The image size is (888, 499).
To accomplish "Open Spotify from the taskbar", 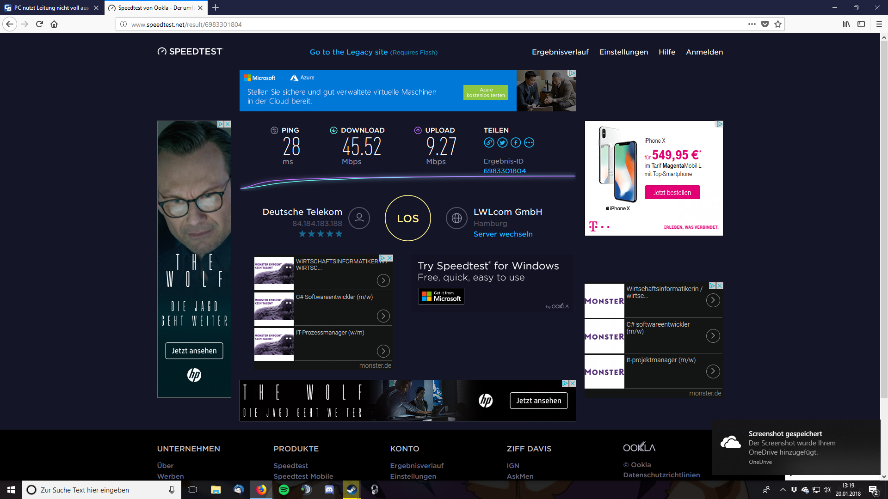I will click(x=284, y=490).
